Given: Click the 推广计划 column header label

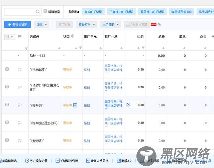Looking at the screenshot, I should (x=111, y=36).
